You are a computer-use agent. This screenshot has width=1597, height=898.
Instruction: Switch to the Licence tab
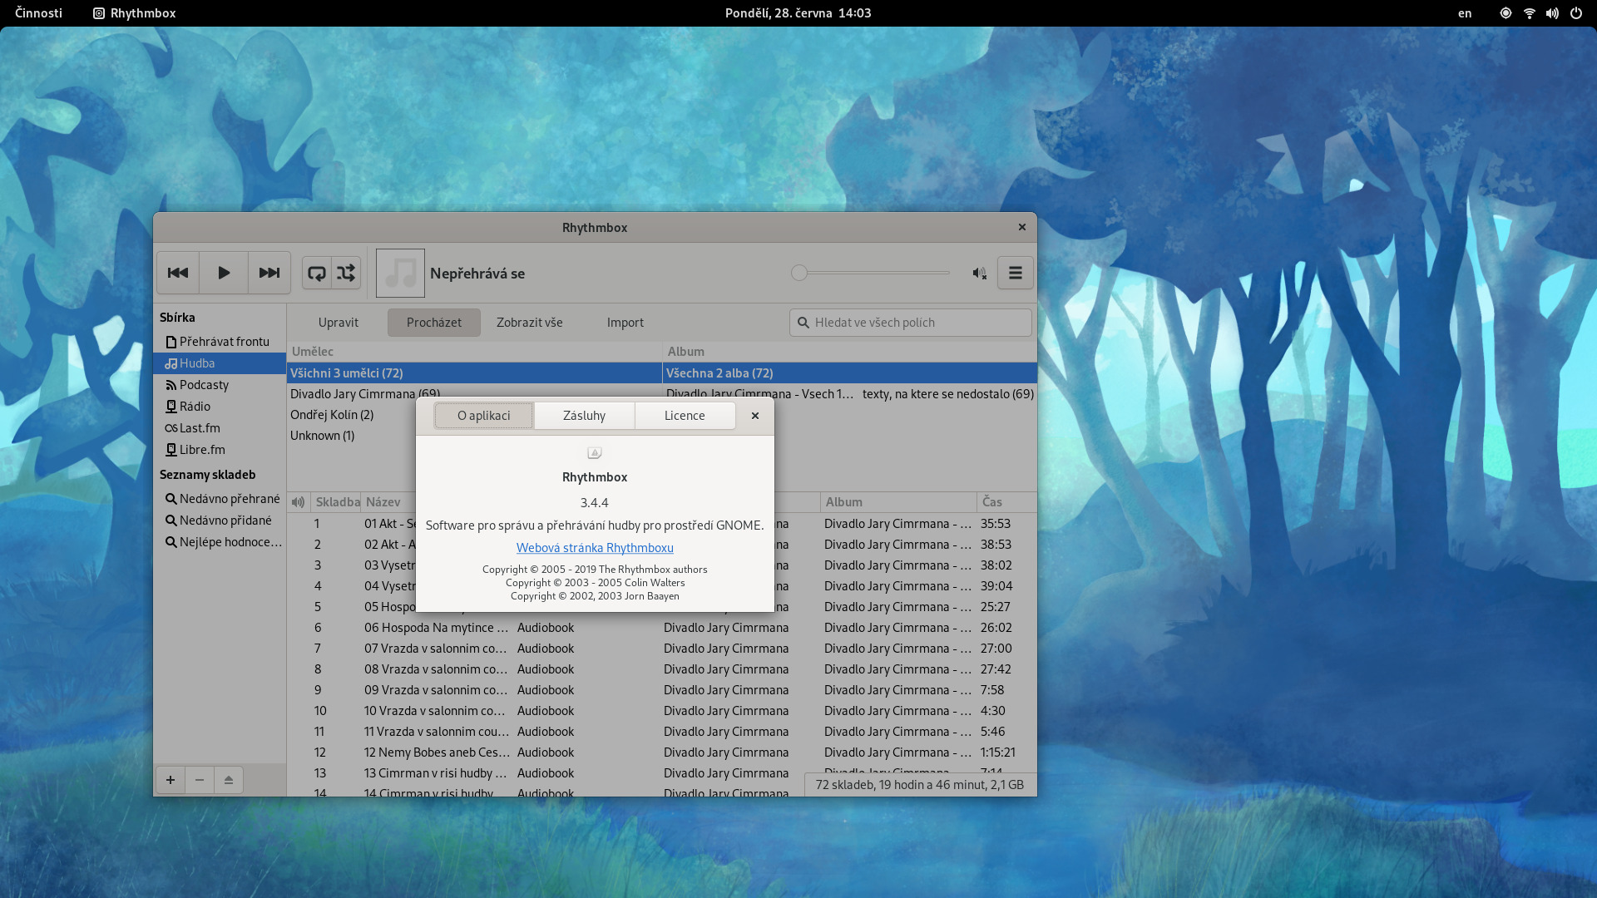(684, 416)
